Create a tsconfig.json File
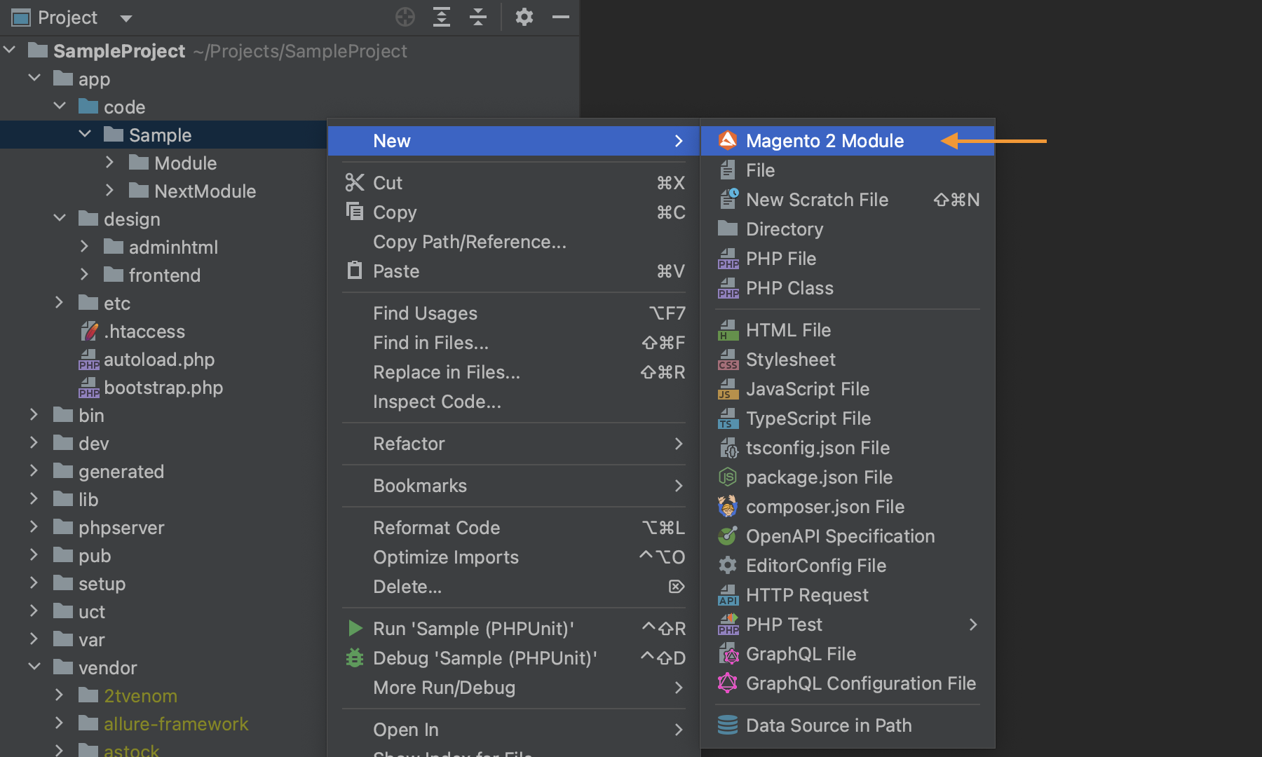The width and height of the screenshot is (1262, 757). pos(847,448)
